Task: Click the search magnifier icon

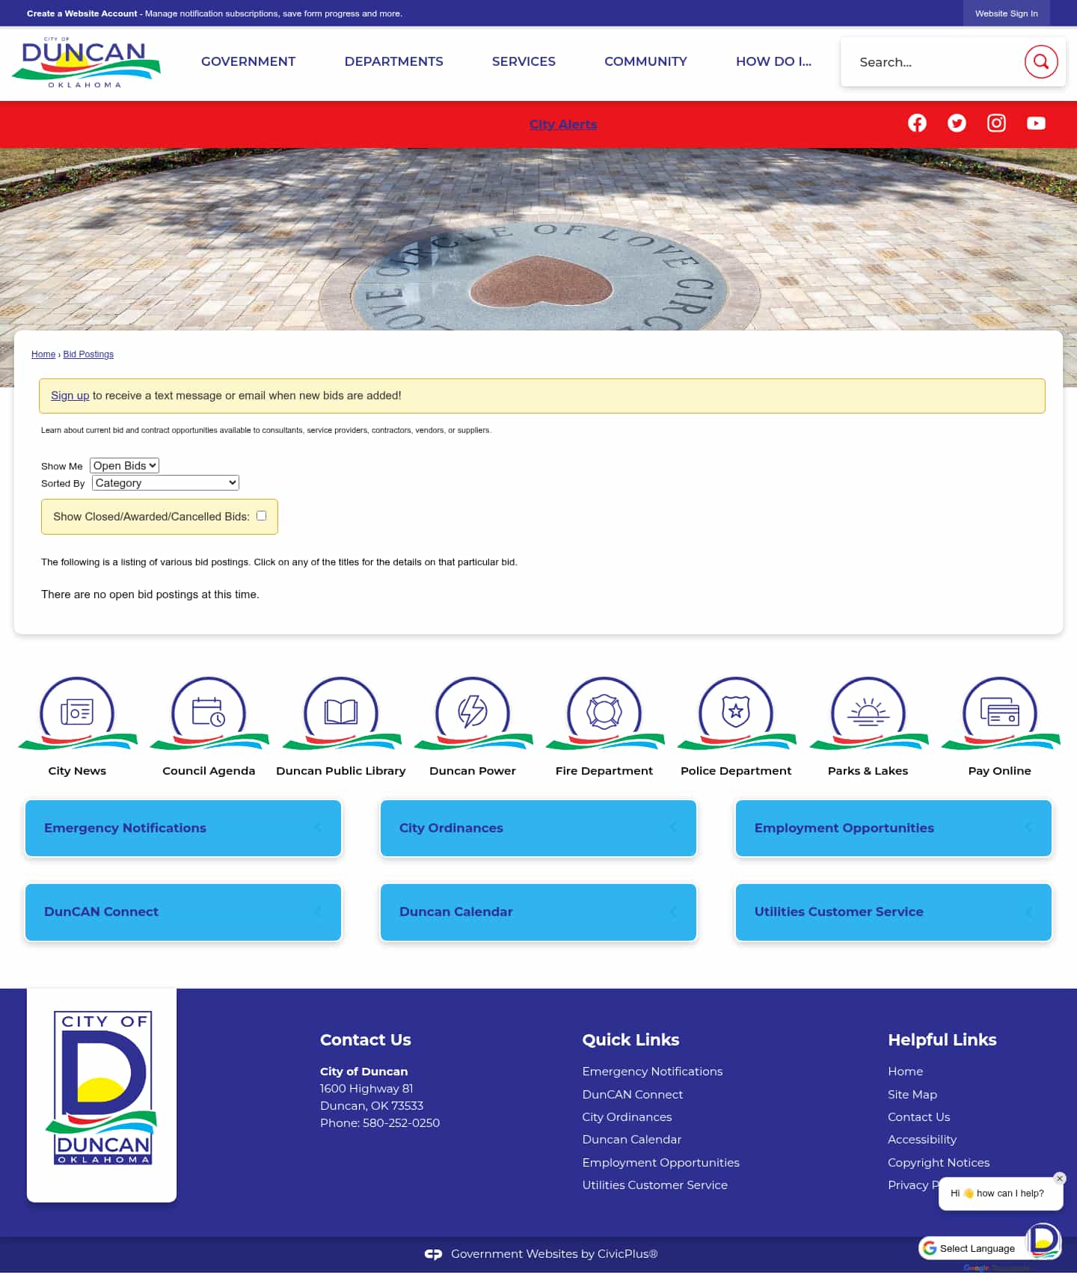Action: [x=1040, y=61]
